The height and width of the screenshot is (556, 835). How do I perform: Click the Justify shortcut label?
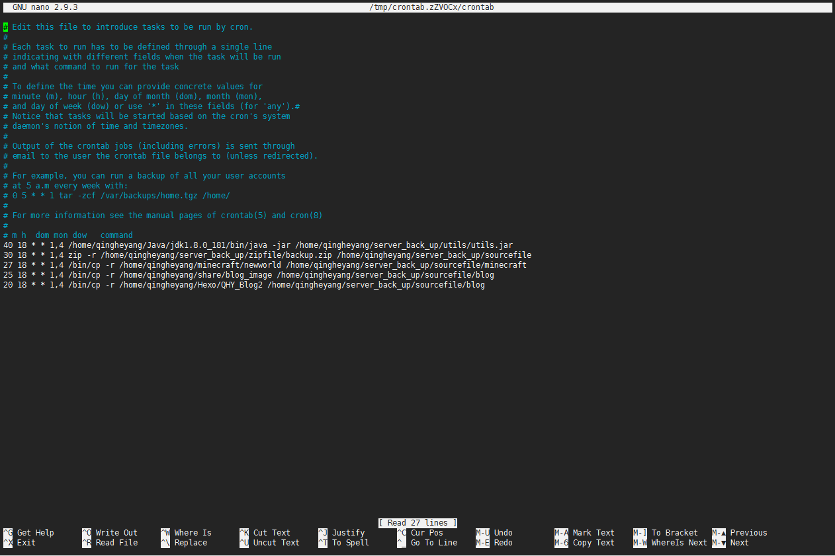point(348,533)
